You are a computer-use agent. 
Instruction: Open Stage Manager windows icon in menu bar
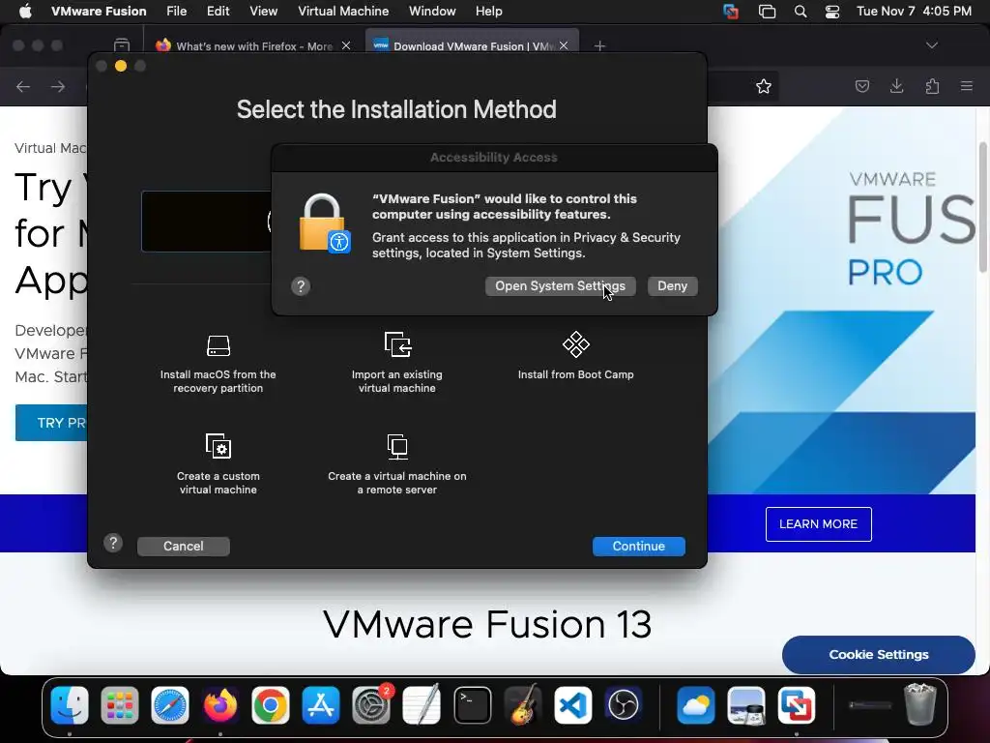(x=767, y=12)
